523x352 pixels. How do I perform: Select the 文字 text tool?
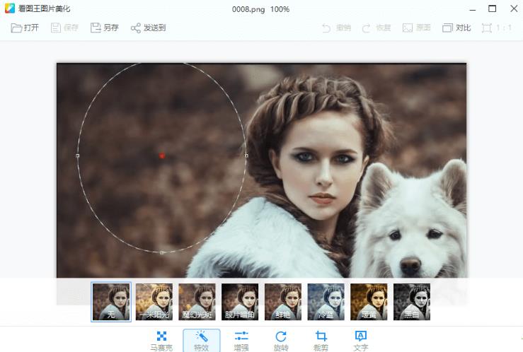pos(361,341)
